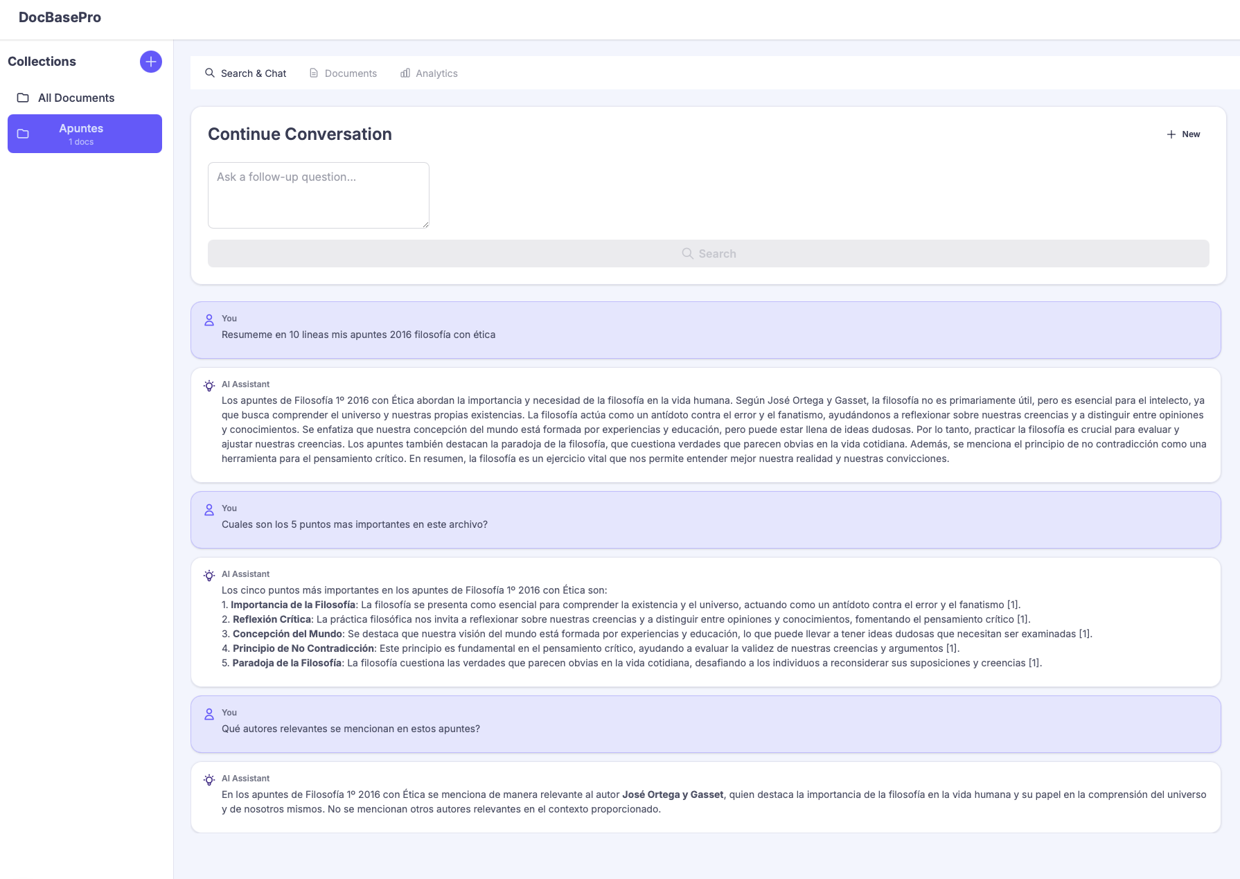Open the All Documents collection
This screenshot has width=1240, height=879.
click(76, 97)
